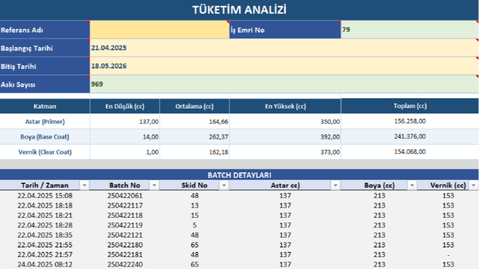Open the Boya (cc) filter dropdown
This screenshot has height=269, width=479.
pyautogui.click(x=412, y=185)
